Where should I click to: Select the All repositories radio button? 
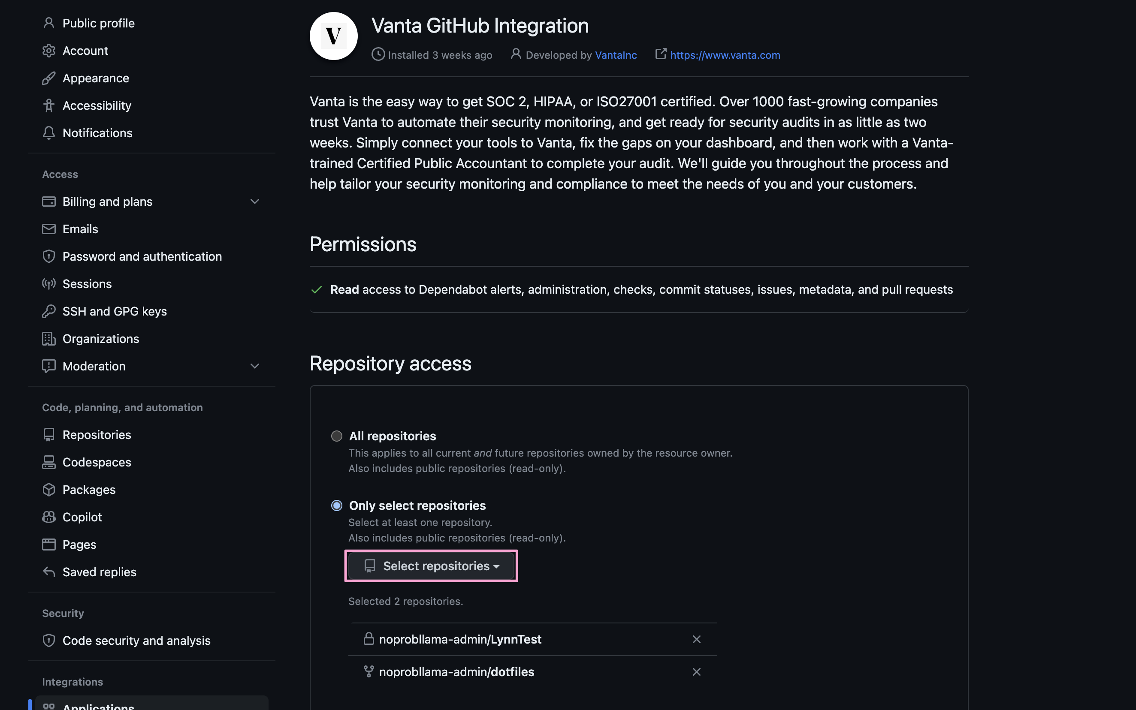click(x=337, y=436)
